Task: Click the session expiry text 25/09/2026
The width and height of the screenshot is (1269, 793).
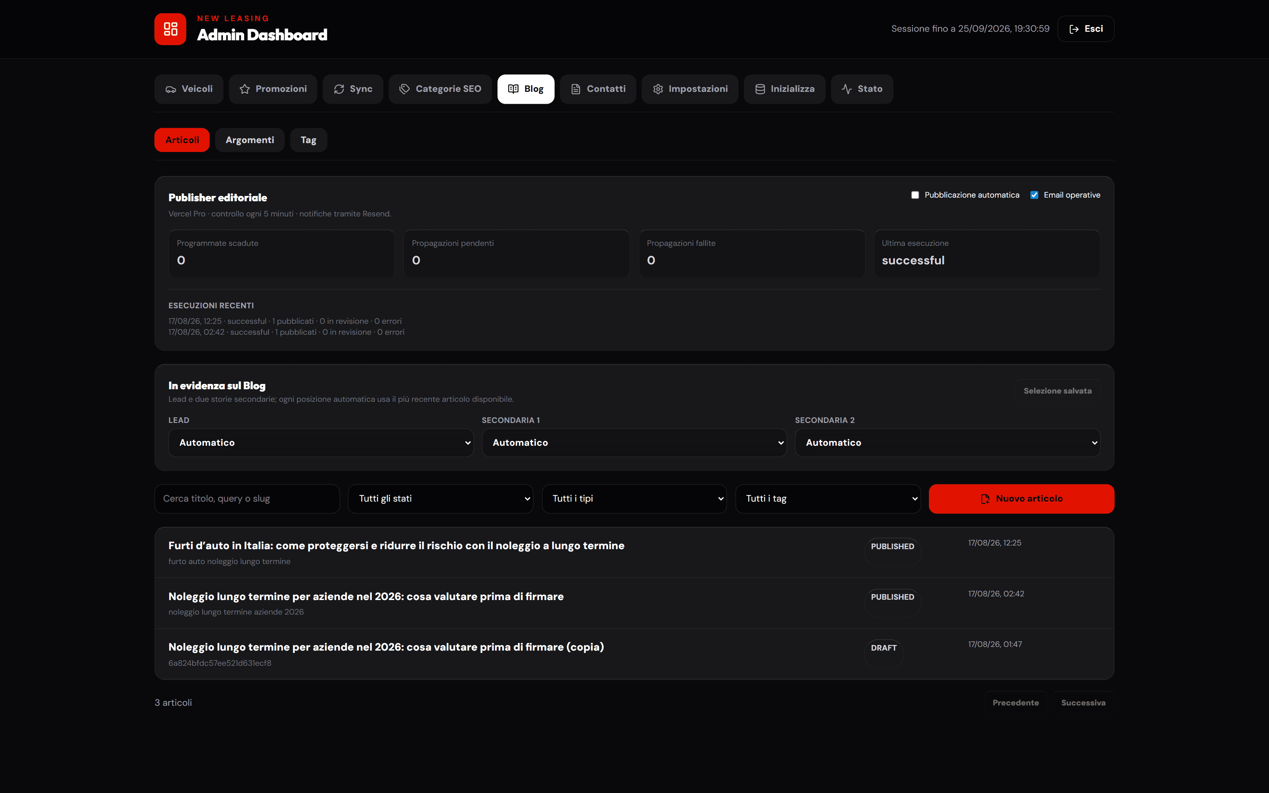Action: [x=970, y=29]
